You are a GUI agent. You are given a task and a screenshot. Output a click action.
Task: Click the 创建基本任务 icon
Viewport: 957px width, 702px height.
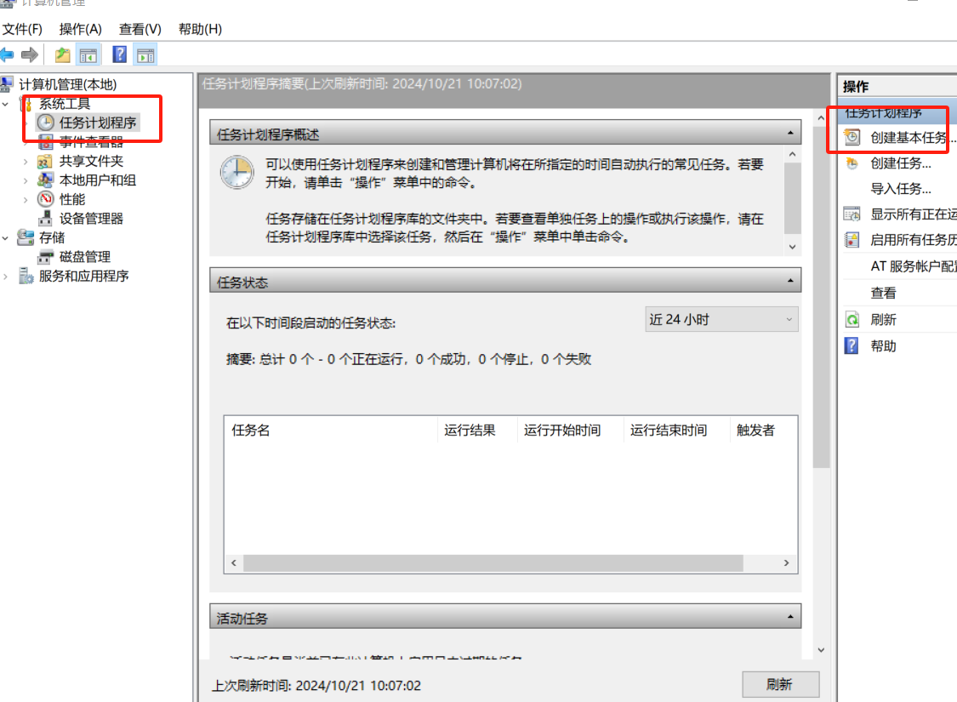tap(852, 137)
